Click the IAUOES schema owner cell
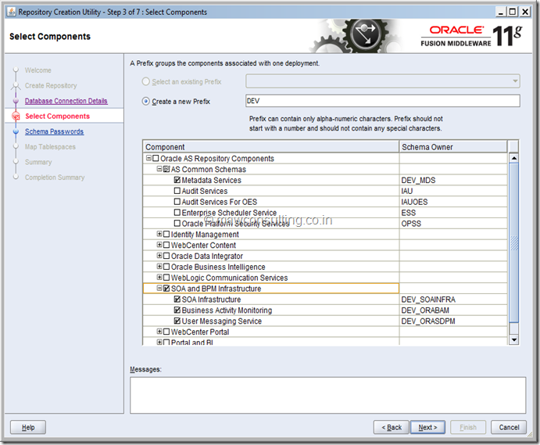The width and height of the screenshot is (540, 445). (x=453, y=202)
